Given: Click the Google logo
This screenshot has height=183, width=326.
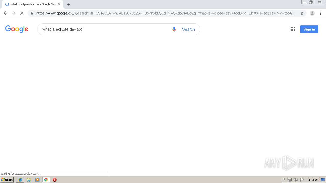Looking at the screenshot, I should (x=17, y=29).
